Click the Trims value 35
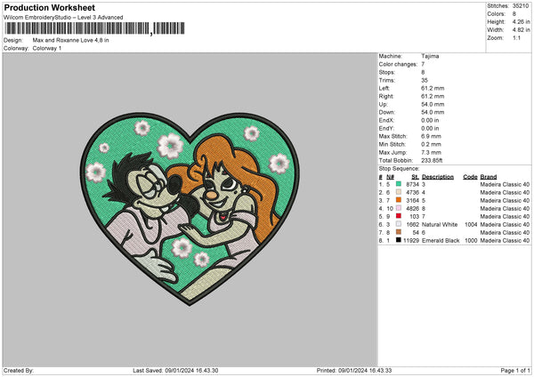Image resolution: width=534 pixels, height=377 pixels. (425, 80)
